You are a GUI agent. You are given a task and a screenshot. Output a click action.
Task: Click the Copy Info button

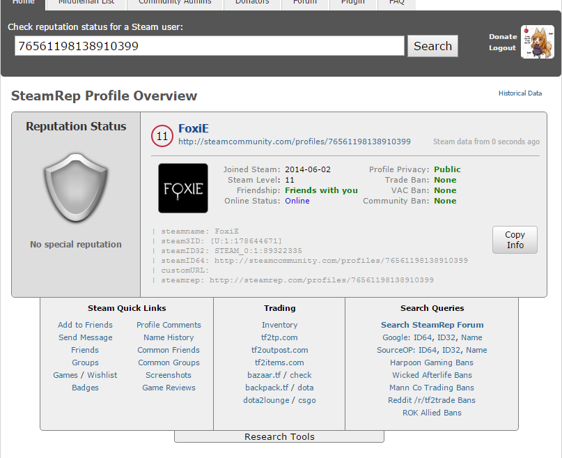[515, 240]
